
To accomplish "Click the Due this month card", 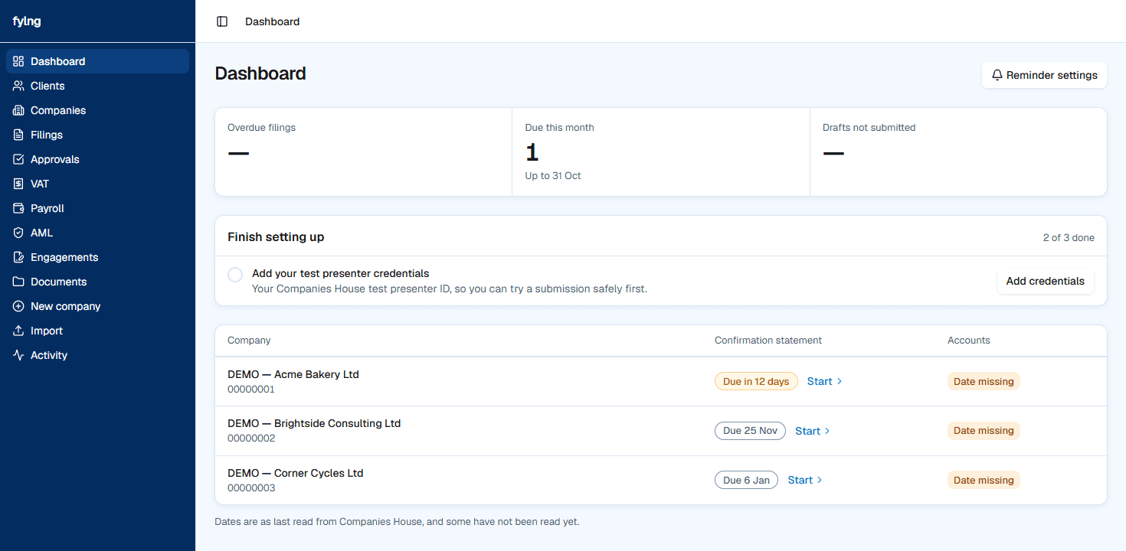I will click(661, 152).
